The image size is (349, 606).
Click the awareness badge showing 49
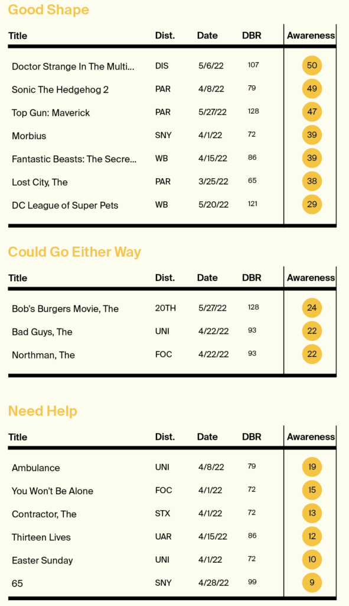point(312,89)
